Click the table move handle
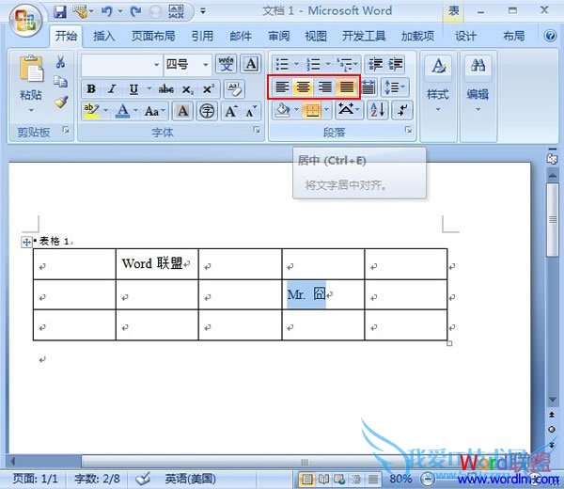The width and height of the screenshot is (564, 489). click(26, 242)
